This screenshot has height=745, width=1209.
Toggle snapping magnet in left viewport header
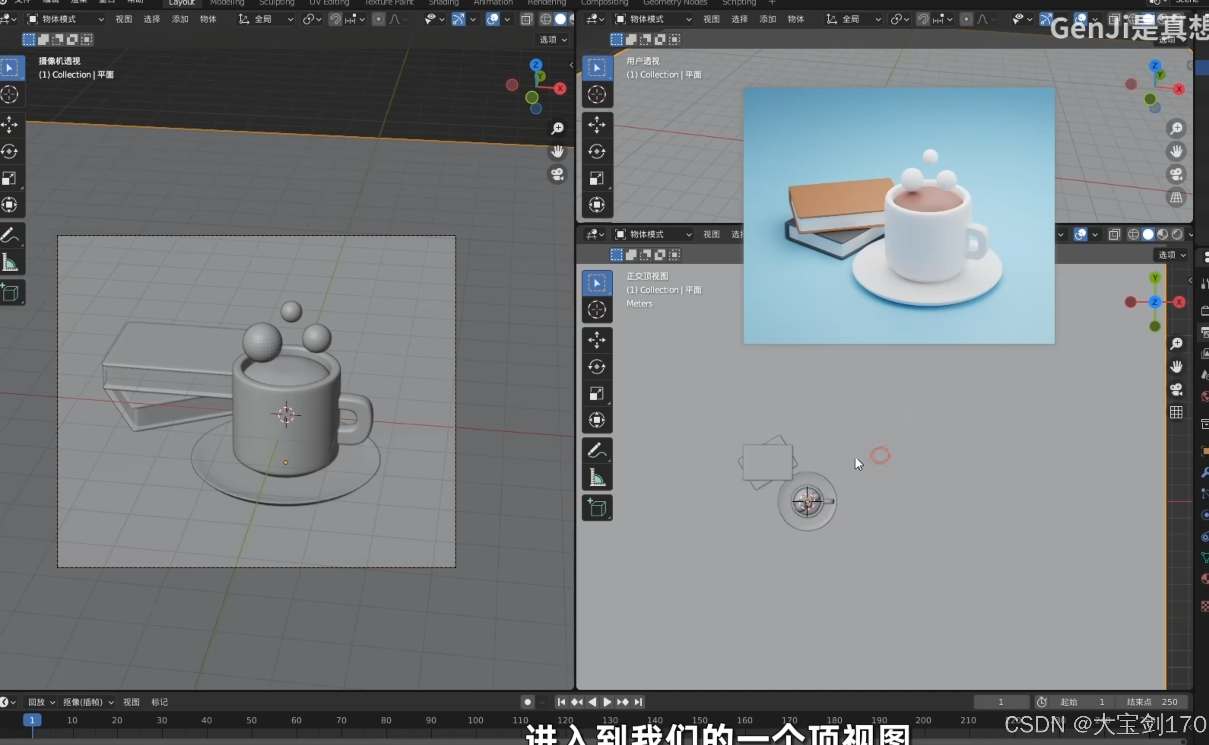(335, 19)
